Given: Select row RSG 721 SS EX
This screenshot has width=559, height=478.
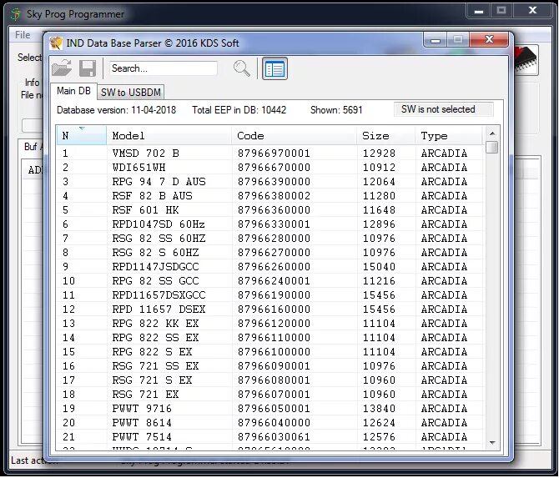Looking at the screenshot, I should click(269, 366).
